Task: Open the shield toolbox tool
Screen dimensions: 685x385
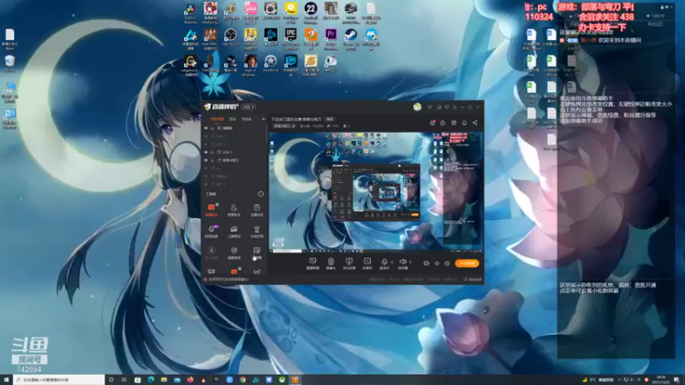Action: (x=234, y=252)
